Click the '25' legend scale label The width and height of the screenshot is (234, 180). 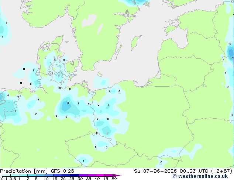pos(72,179)
